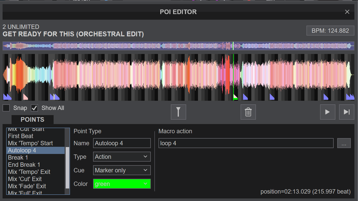
Task: Select End Break 1 in points list
Action: coord(36,165)
